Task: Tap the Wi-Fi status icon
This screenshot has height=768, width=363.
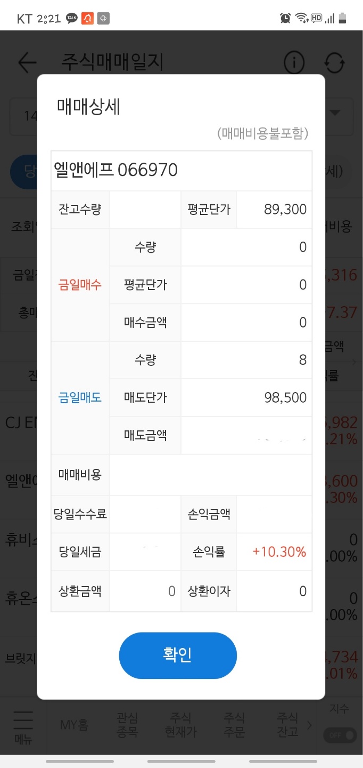Action: pyautogui.click(x=302, y=18)
